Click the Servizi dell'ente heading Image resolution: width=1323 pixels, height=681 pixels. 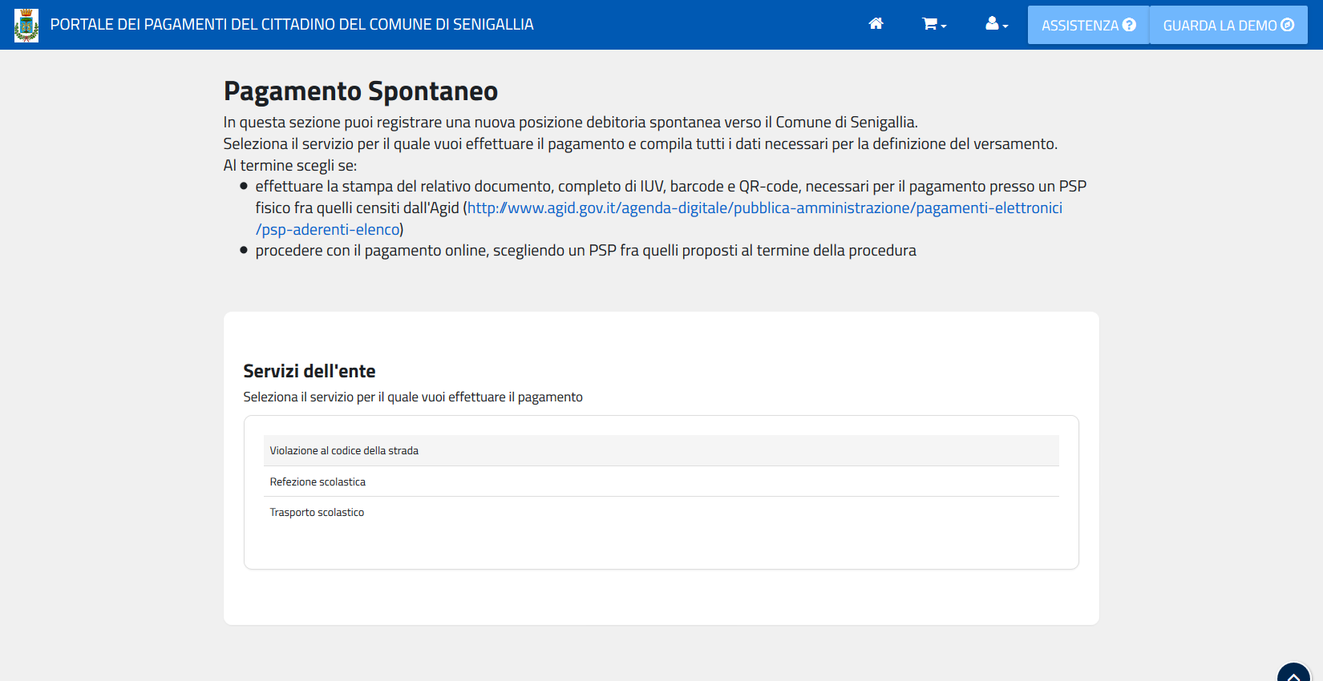(x=309, y=371)
